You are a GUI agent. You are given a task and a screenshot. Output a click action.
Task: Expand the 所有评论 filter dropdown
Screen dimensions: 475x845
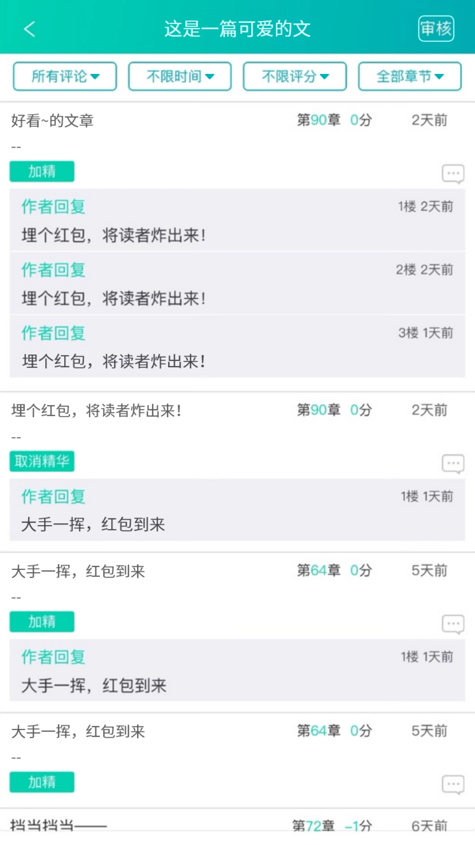(x=65, y=77)
